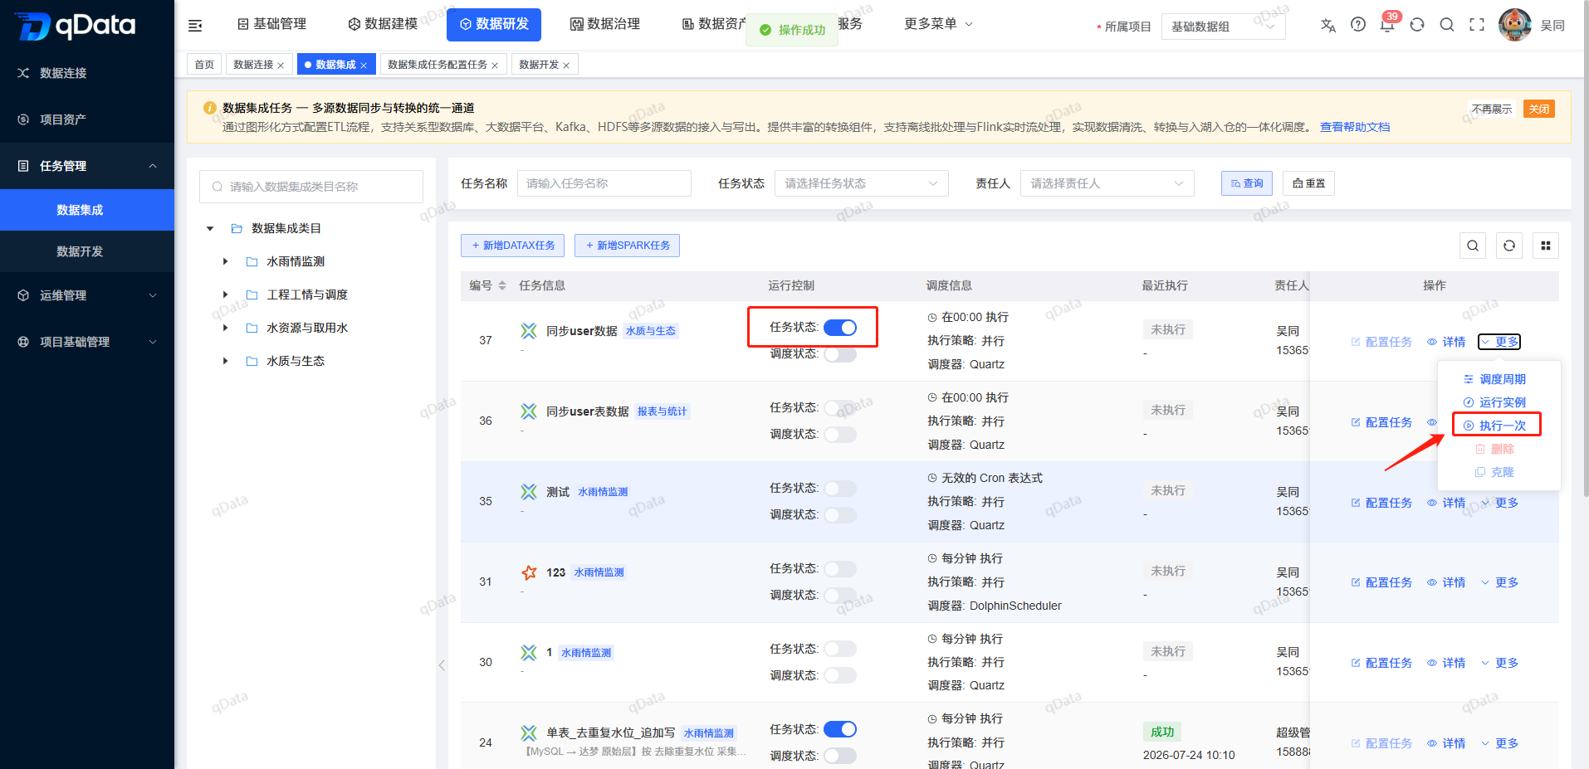Toggle 任务状态 switch for task 123
The image size is (1589, 769).
pyautogui.click(x=840, y=569)
